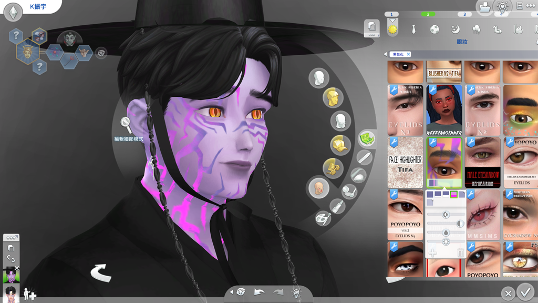Open the checklist panel icon at top right
Viewport: 538px width, 303px height.
pos(520,6)
